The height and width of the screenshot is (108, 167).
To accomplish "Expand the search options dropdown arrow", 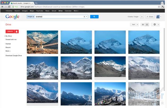I will click(87, 17).
